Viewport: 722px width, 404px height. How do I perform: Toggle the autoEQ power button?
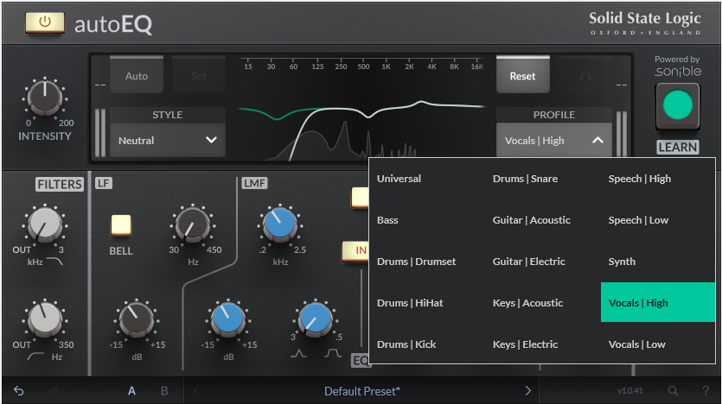(44, 22)
